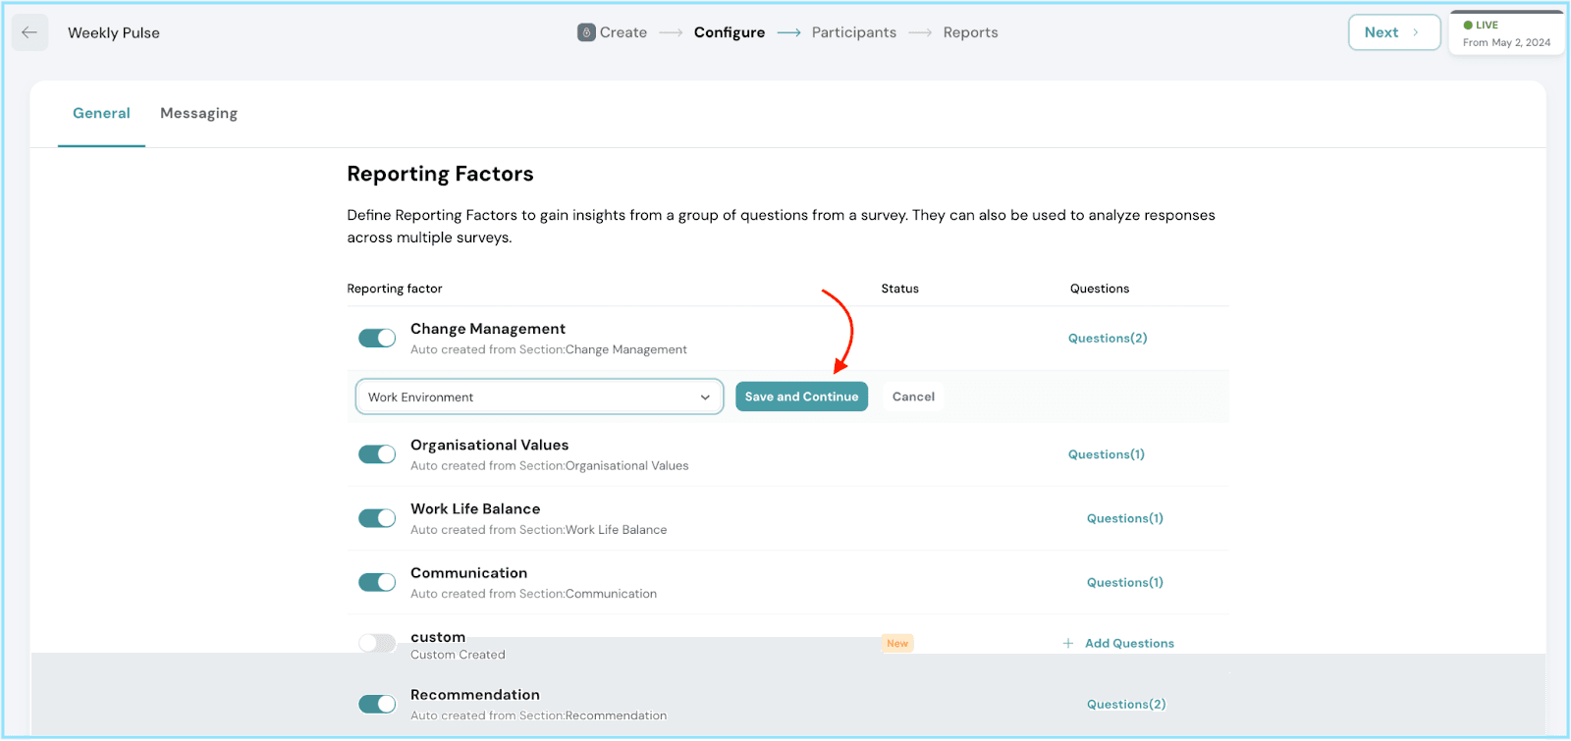Viewport: 1571px width, 741px height.
Task: Click the New status badge
Action: point(897,644)
